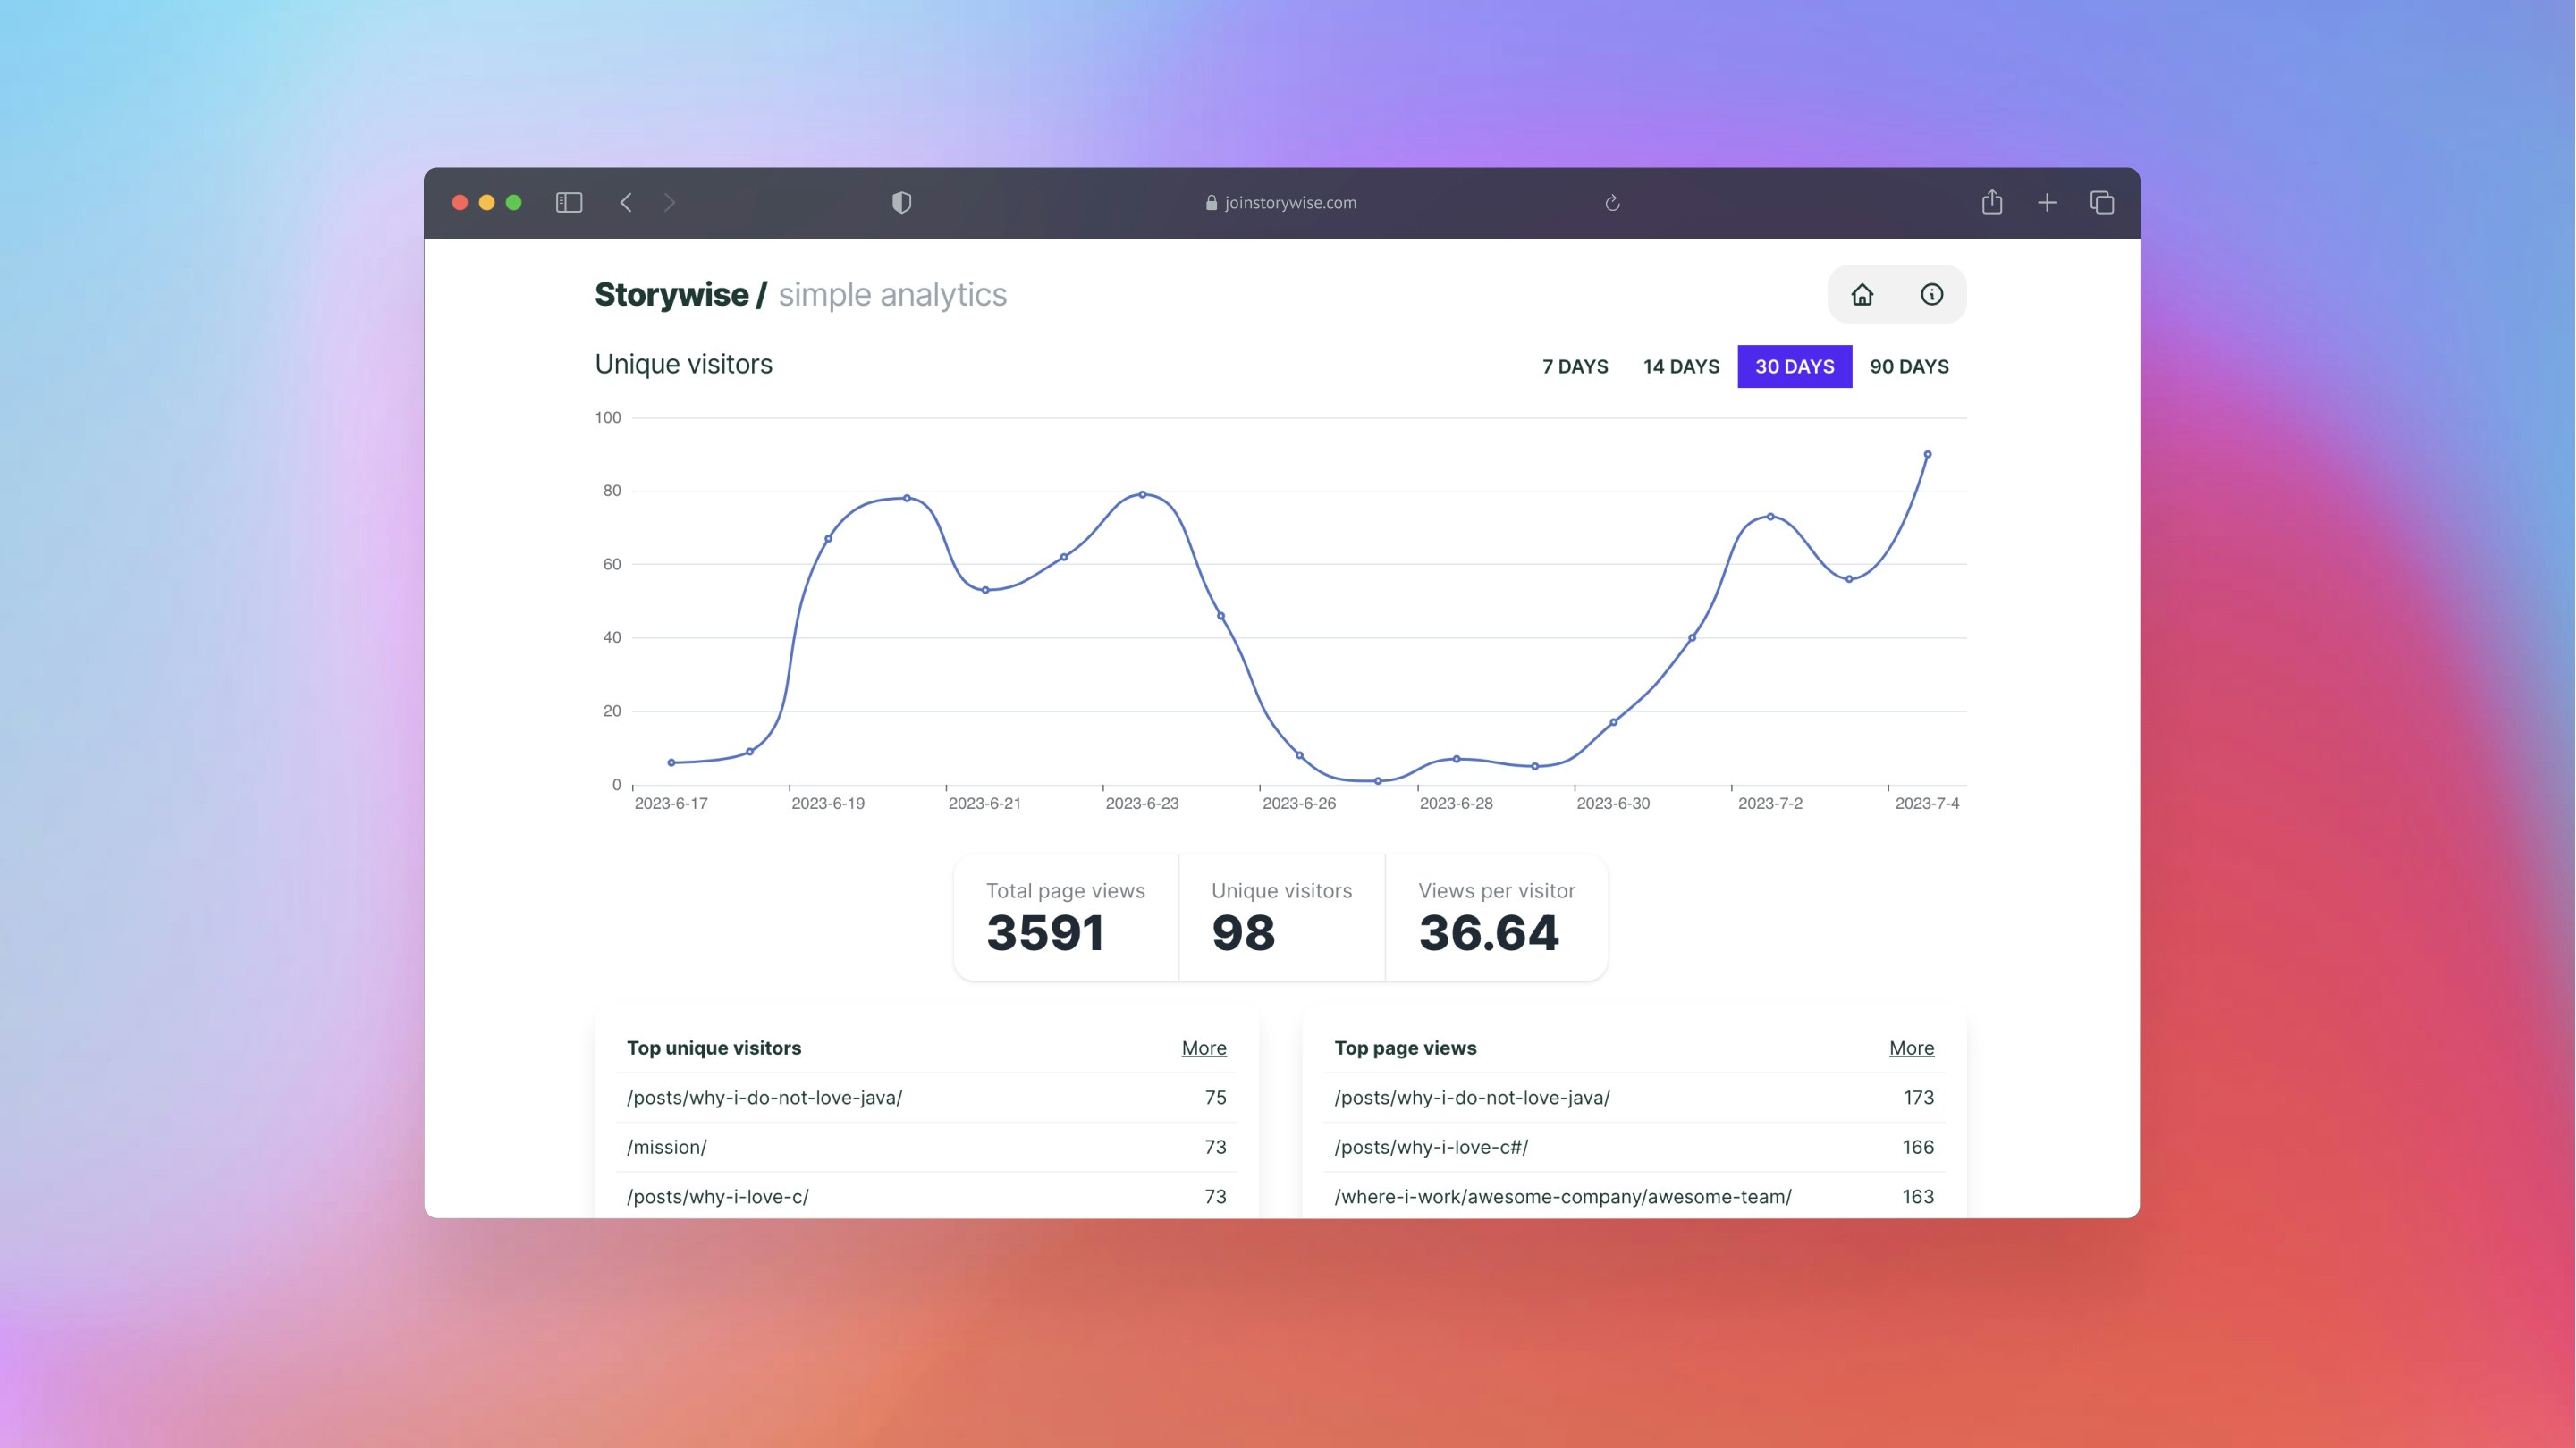Screen dimensions: 2576x1448
Task: Click the awesome-team page row
Action: point(1634,1196)
